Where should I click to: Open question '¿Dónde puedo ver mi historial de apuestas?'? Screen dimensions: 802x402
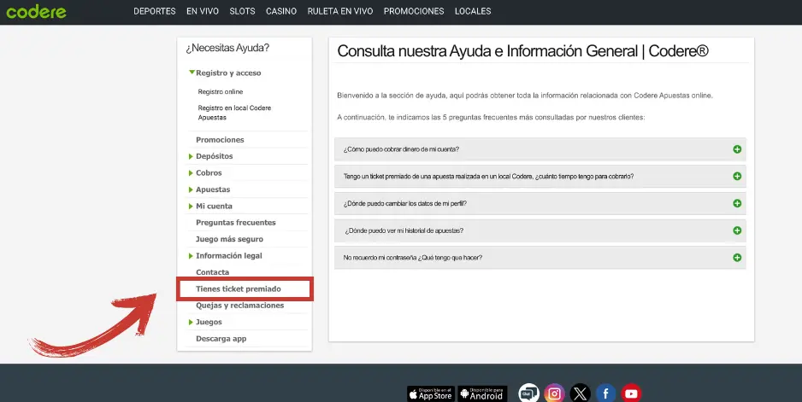540,230
